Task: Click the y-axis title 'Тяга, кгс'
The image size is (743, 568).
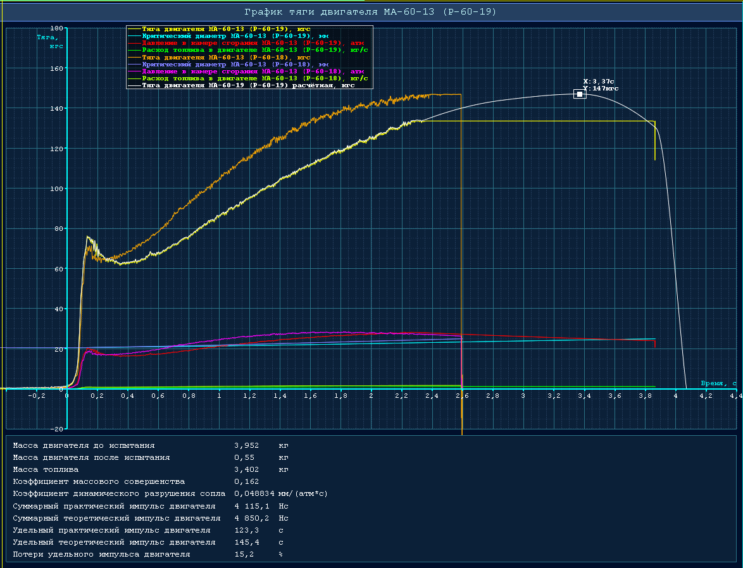Action: coord(49,42)
